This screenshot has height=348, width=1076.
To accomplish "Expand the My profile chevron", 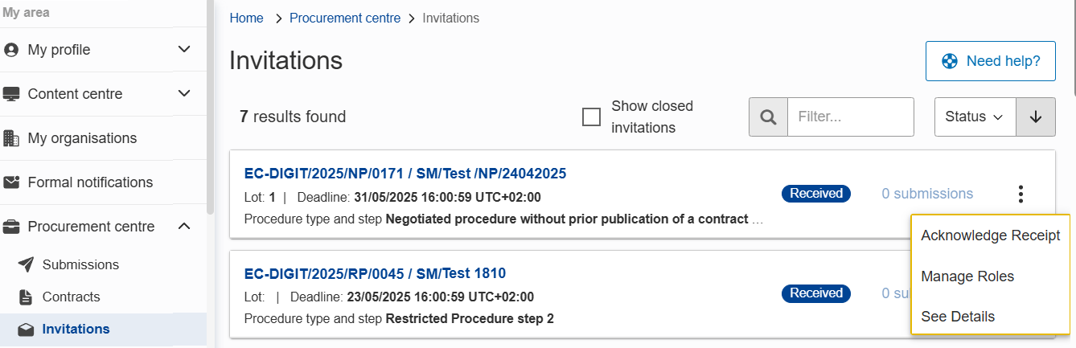I will [184, 50].
